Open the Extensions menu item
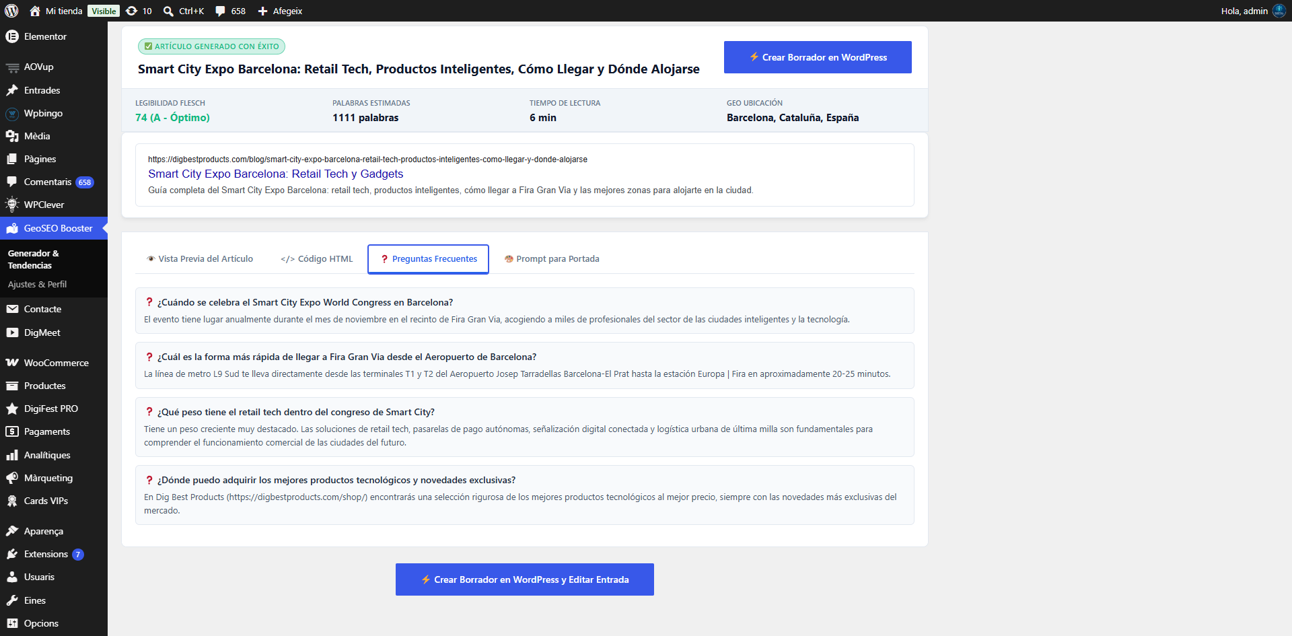 coord(54,554)
